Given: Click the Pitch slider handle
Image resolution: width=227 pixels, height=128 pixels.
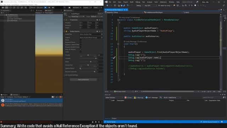Looking at the screenshot, I should [91, 62].
